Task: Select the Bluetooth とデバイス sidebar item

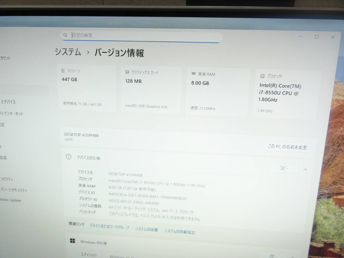Action: (x=8, y=102)
